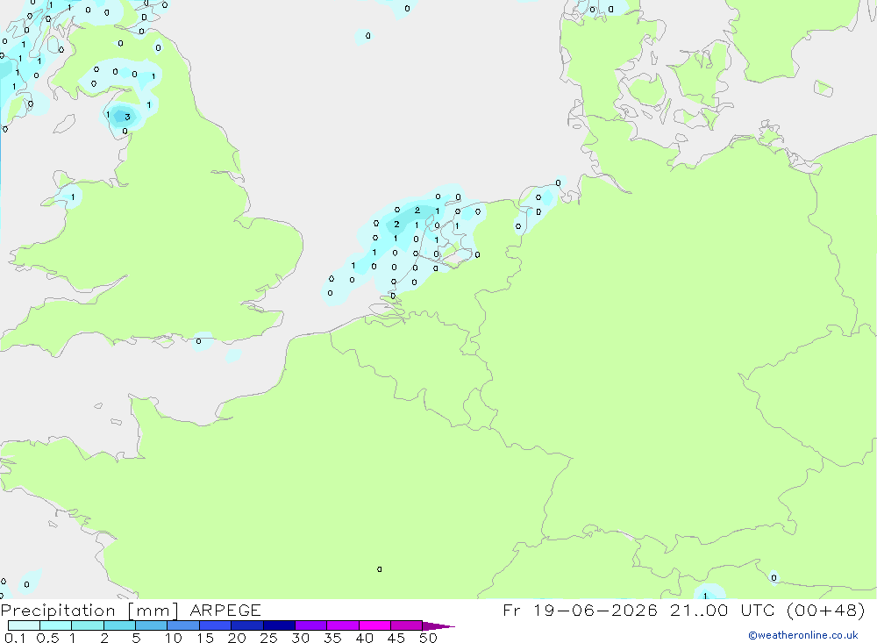Click the '21..00 UTC' time text
The height and width of the screenshot is (643, 877).
click(724, 610)
